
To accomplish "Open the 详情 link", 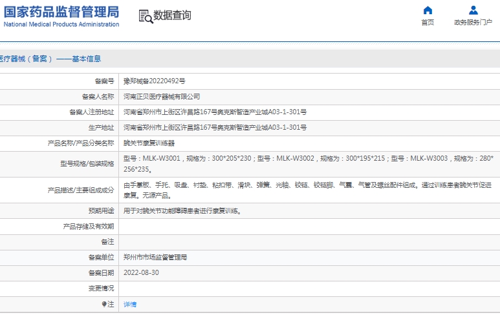I will [x=130, y=305].
